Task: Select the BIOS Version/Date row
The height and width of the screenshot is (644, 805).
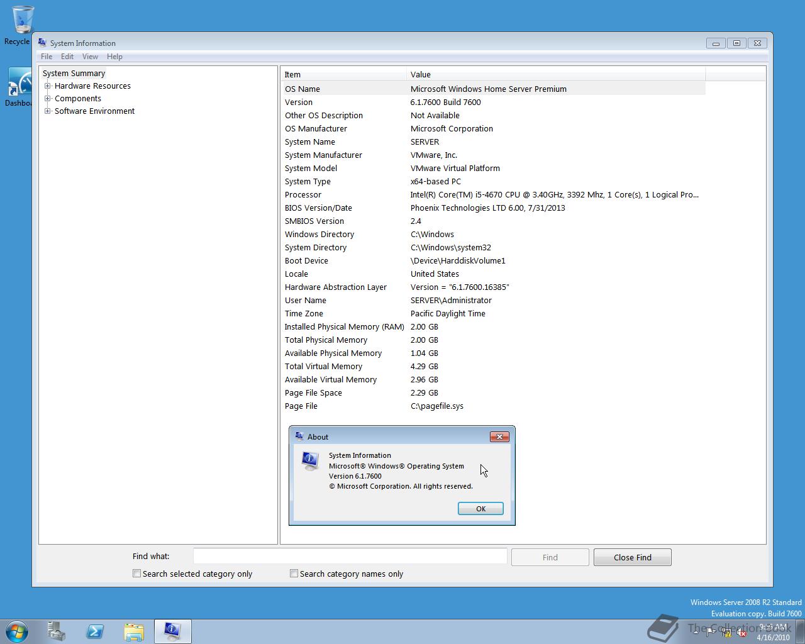Action: click(493, 208)
